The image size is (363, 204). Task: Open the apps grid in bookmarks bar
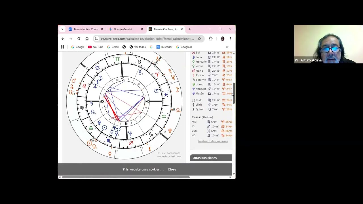[x=62, y=47]
